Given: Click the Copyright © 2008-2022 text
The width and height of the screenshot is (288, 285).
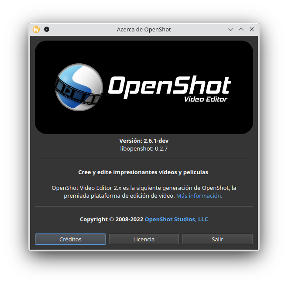Looking at the screenshot, I should [x=111, y=219].
